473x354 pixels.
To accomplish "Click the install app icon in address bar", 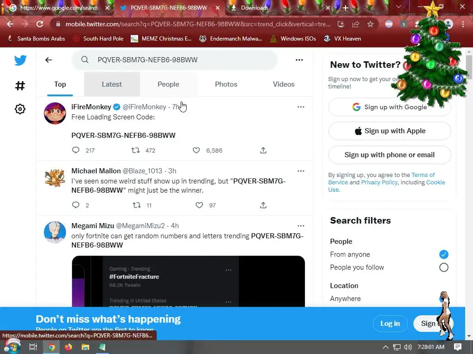I will pos(340,24).
